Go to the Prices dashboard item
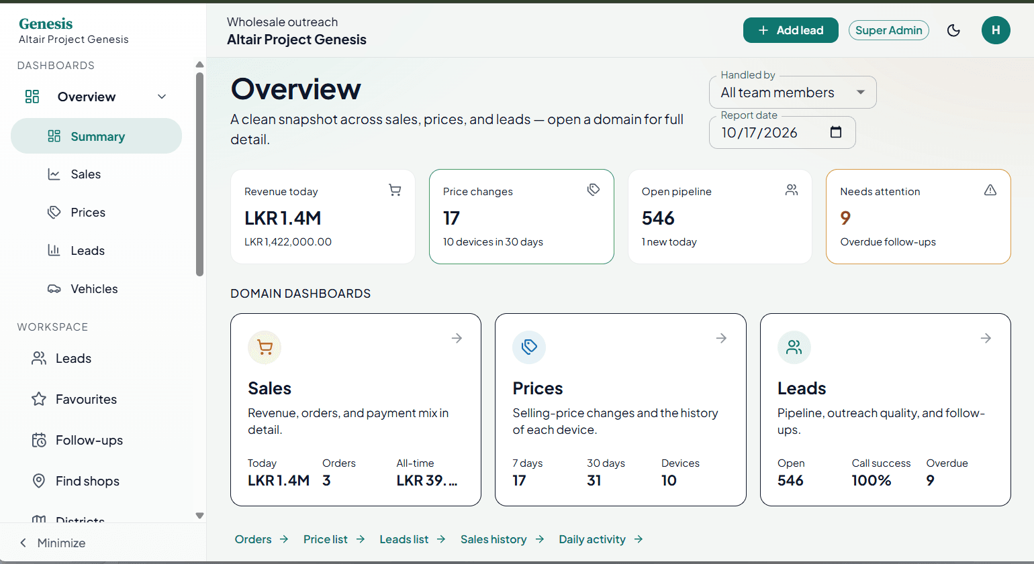 pos(96,213)
